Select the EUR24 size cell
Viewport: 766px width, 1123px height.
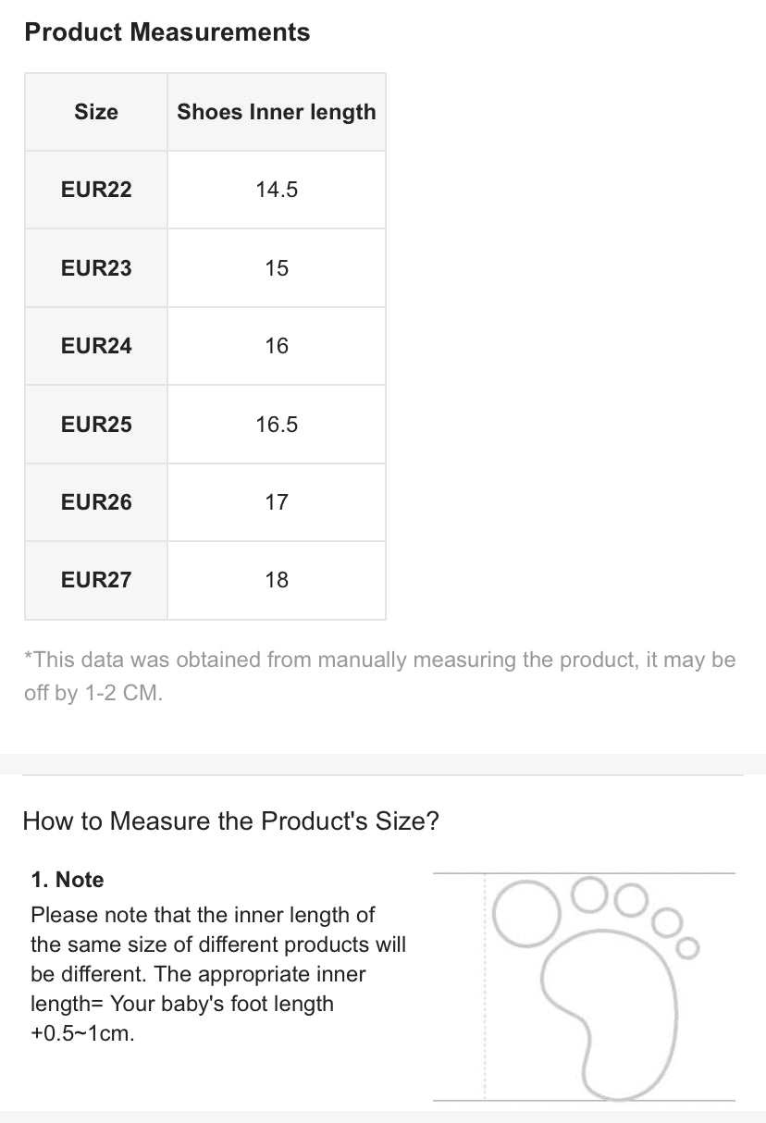96,346
